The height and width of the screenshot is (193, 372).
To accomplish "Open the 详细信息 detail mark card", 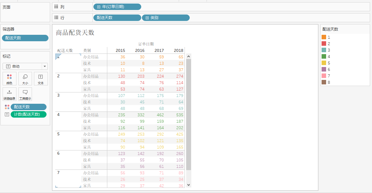I will (9, 94).
